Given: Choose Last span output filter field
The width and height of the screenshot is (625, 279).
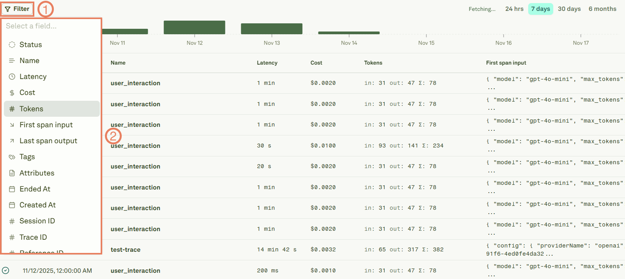Looking at the screenshot, I should pyautogui.click(x=52, y=141).
